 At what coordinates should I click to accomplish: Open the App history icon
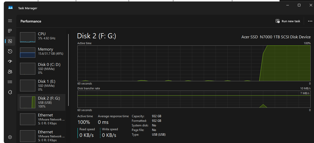click(x=10, y=51)
